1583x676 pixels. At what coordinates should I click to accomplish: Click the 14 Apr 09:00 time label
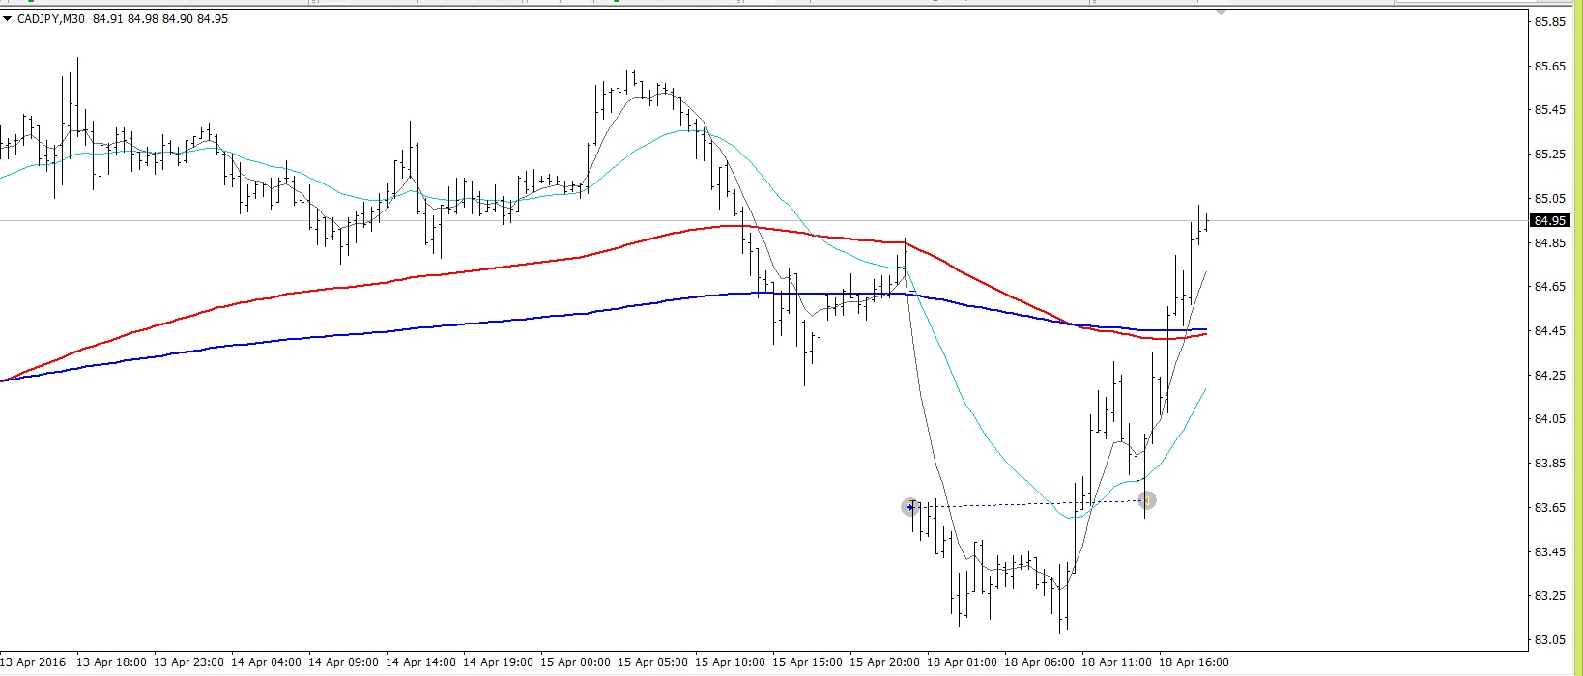point(344,662)
